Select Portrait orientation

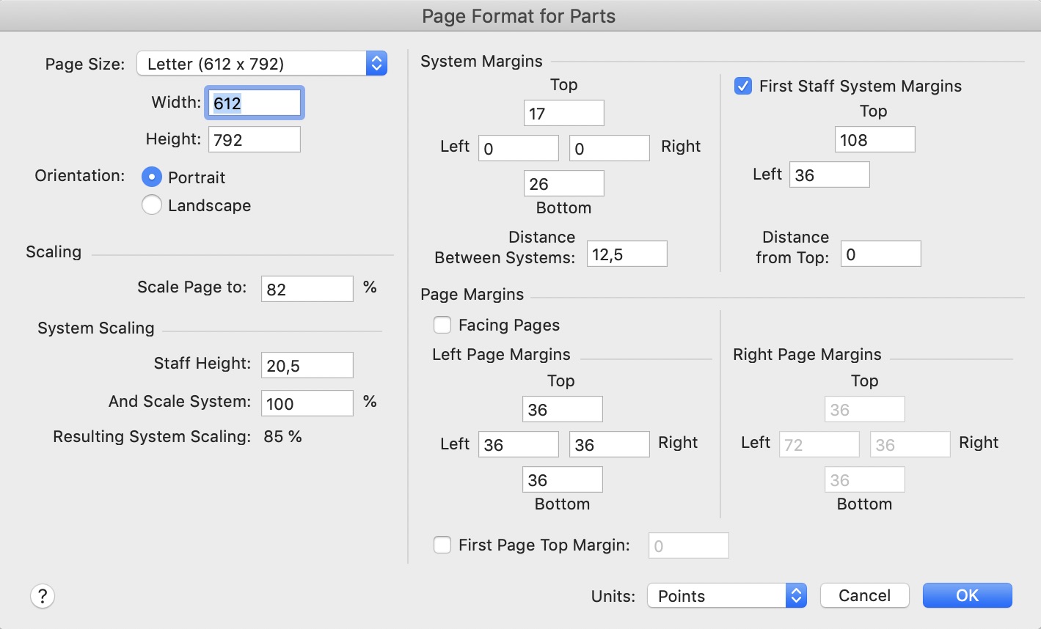point(152,177)
